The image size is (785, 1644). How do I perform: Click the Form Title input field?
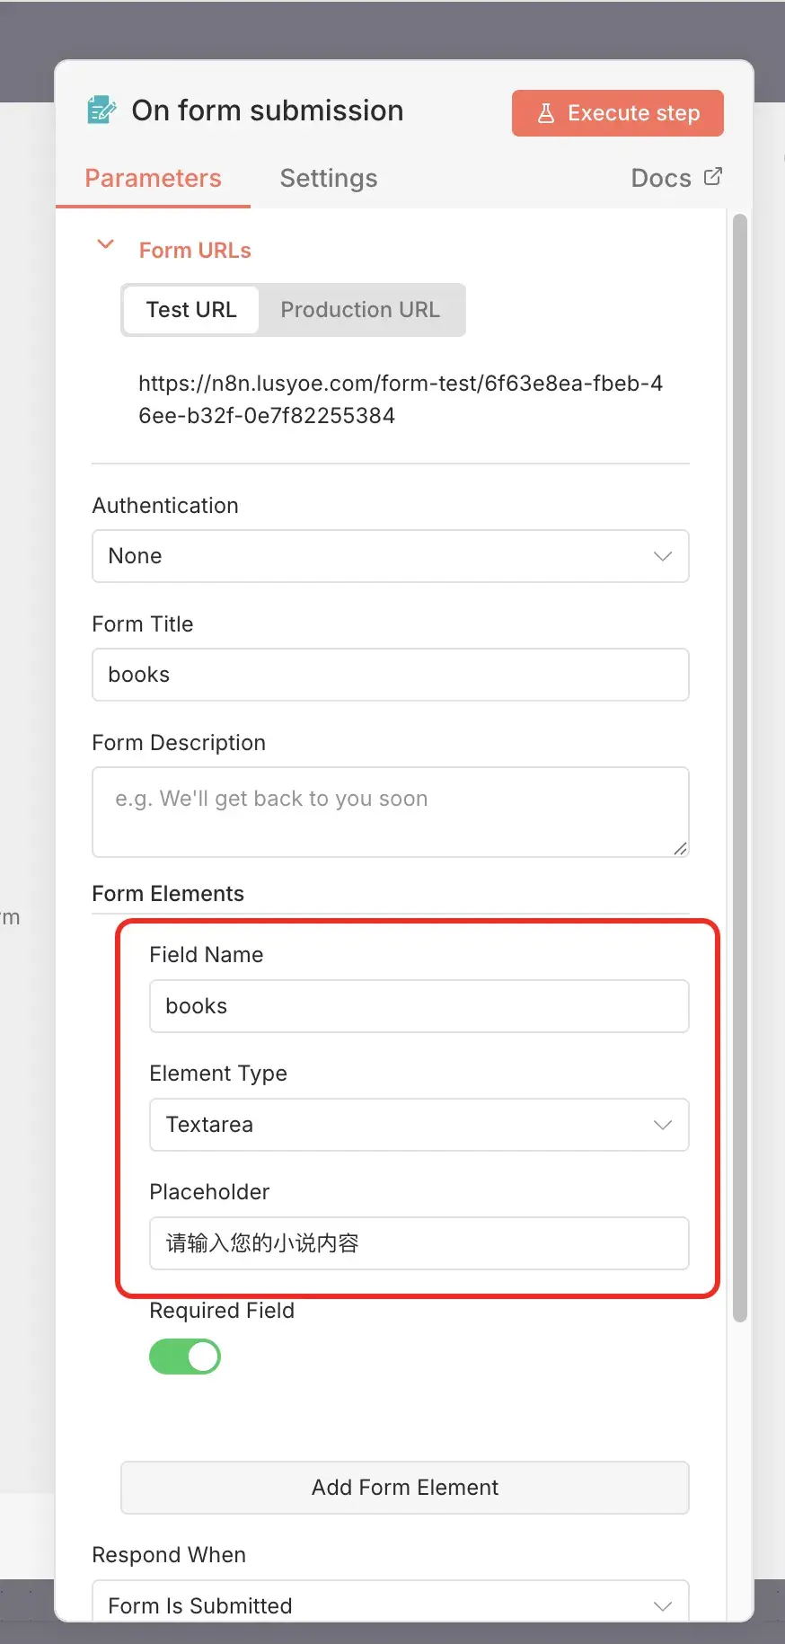(390, 675)
